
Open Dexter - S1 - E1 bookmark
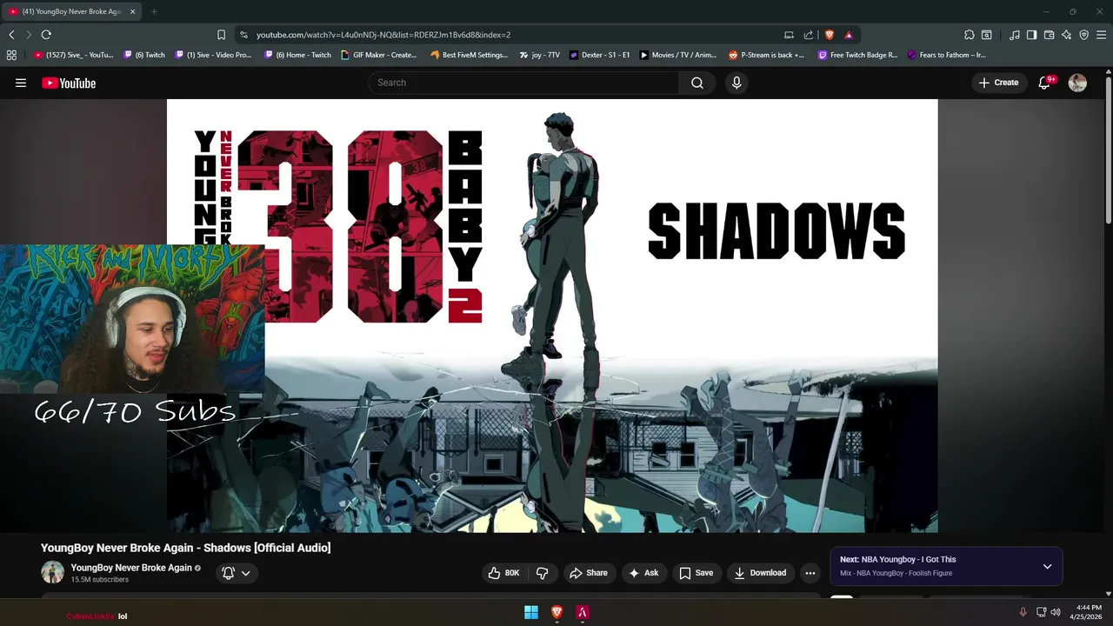point(600,55)
